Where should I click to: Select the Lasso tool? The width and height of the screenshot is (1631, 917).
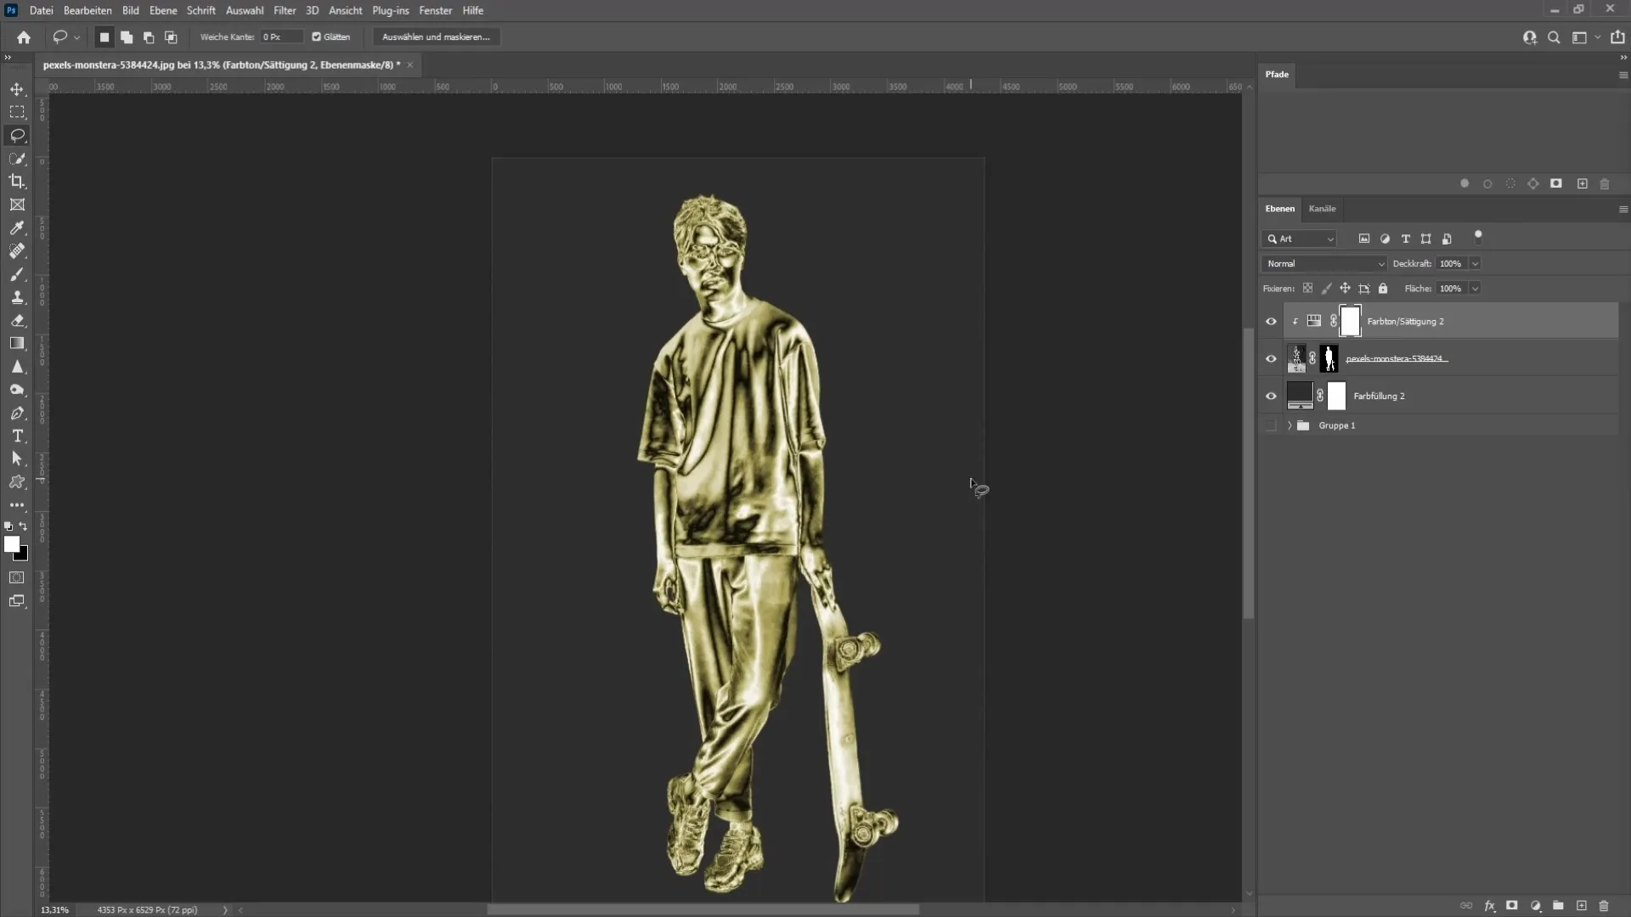point(17,136)
